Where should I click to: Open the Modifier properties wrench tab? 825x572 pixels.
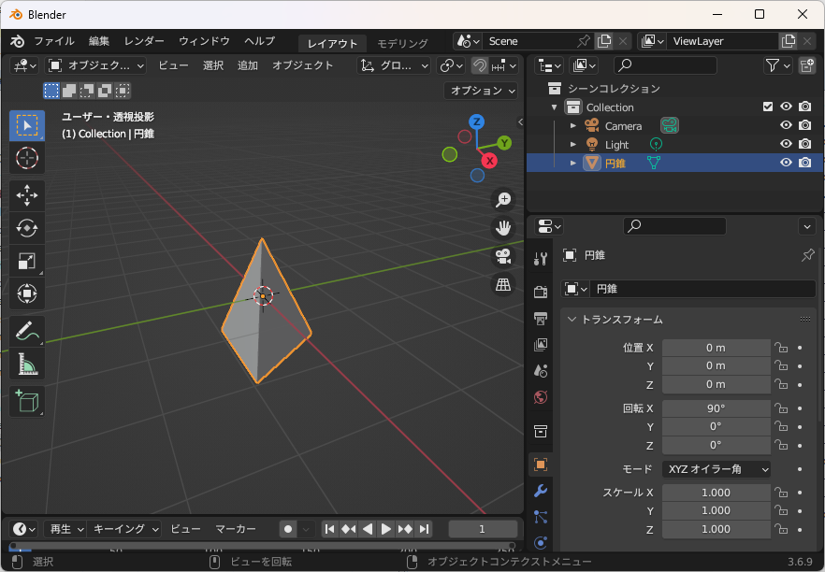(x=541, y=491)
